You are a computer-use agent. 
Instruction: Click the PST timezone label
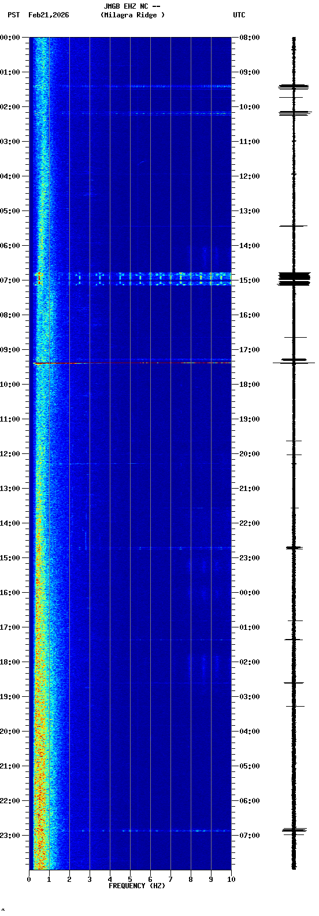[x=14, y=15]
